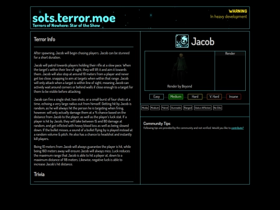This screenshot has width=280, height=210.
Task: Click the Jacob name heading
Action: (x=203, y=41)
